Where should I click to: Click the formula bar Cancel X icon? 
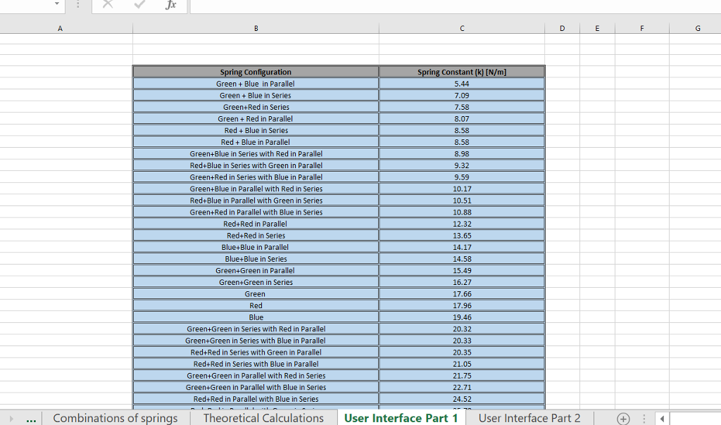[108, 4]
